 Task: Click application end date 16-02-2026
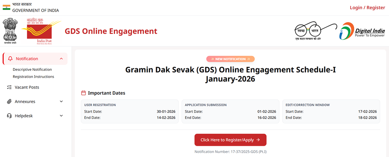point(267,118)
